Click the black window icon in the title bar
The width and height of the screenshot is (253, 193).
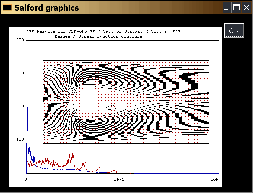[x=7, y=7]
